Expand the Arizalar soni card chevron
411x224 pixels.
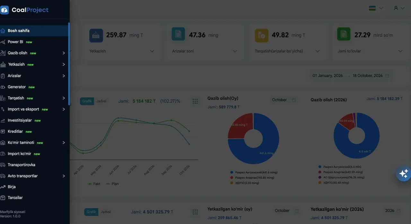[235, 51]
